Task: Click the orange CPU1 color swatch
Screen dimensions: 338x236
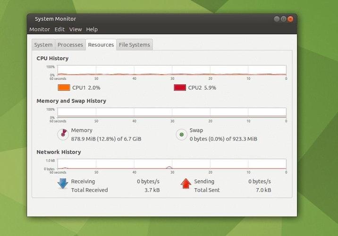Action: pyautogui.click(x=64, y=87)
